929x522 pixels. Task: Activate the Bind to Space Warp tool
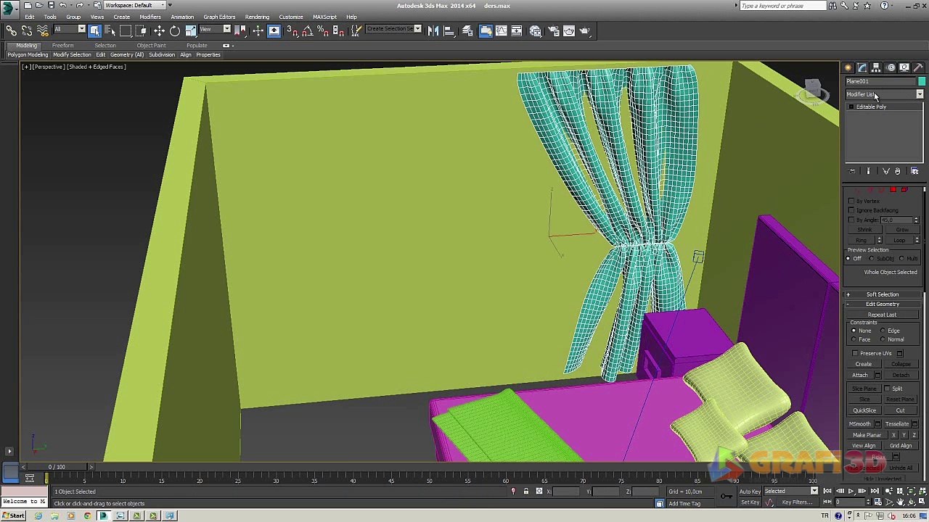(43, 30)
